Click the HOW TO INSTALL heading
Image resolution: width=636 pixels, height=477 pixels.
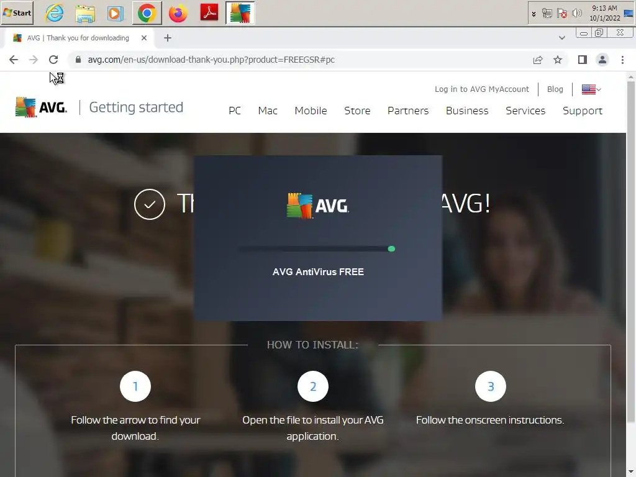pyautogui.click(x=313, y=345)
